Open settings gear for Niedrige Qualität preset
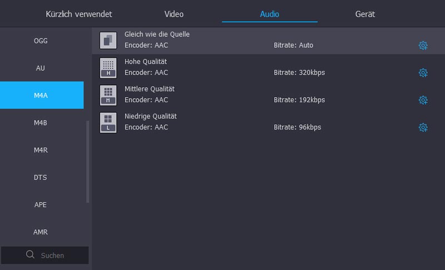This screenshot has width=445, height=270. coord(423,127)
